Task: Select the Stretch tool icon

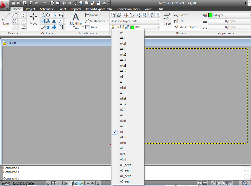Action: pyautogui.click(x=54, y=15)
